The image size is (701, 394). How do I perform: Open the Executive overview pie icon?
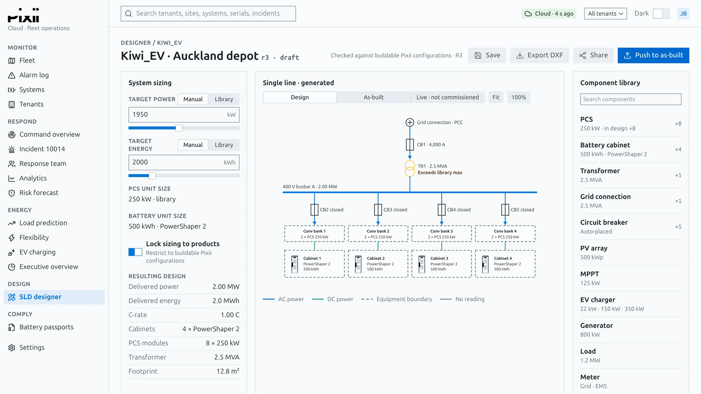(12, 267)
